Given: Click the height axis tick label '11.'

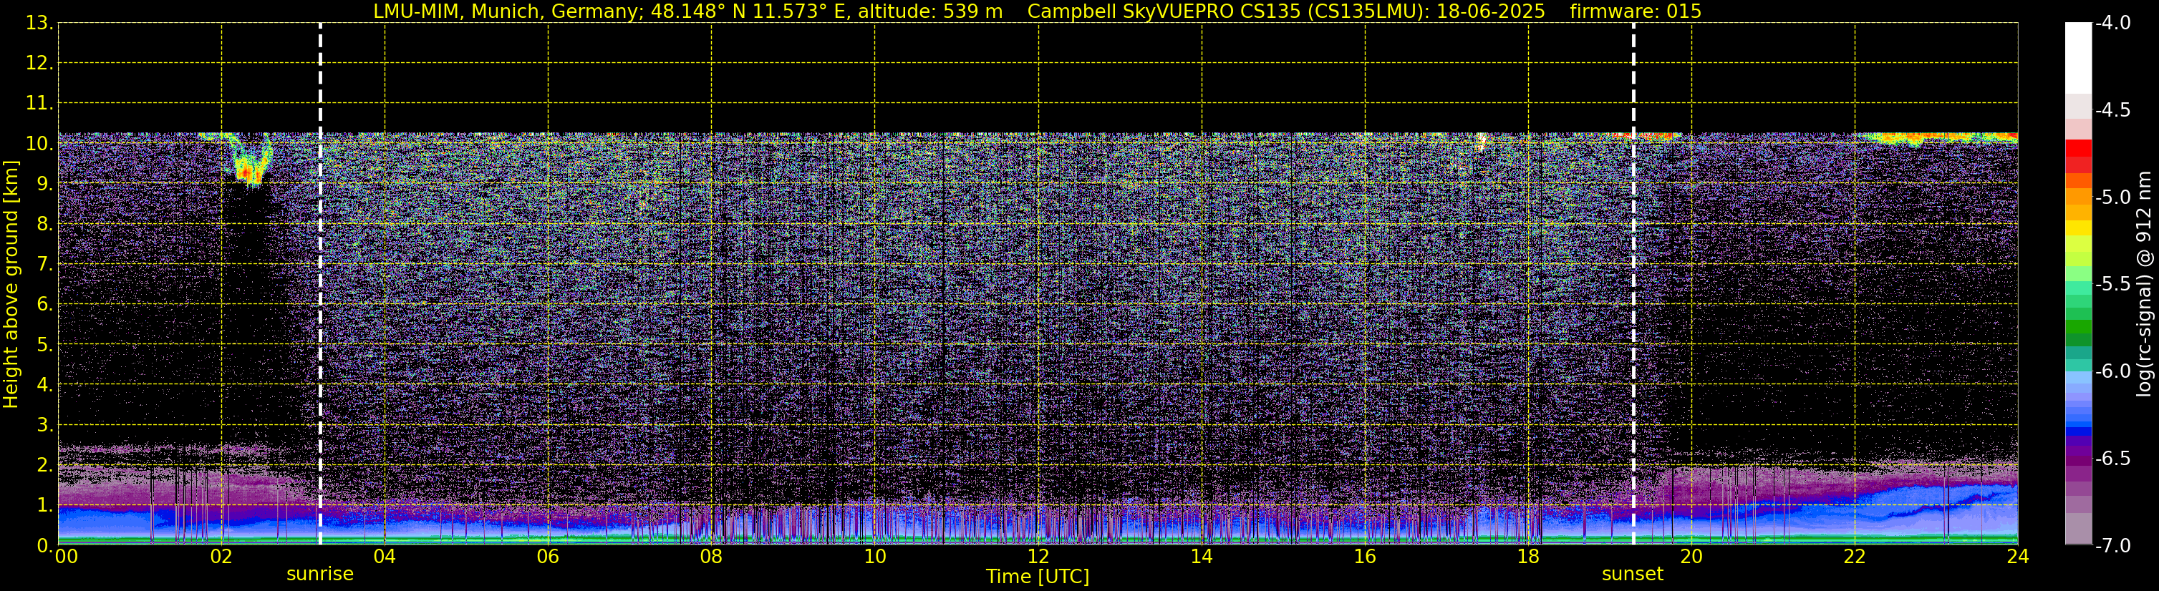Looking at the screenshot, I should pyautogui.click(x=39, y=104).
